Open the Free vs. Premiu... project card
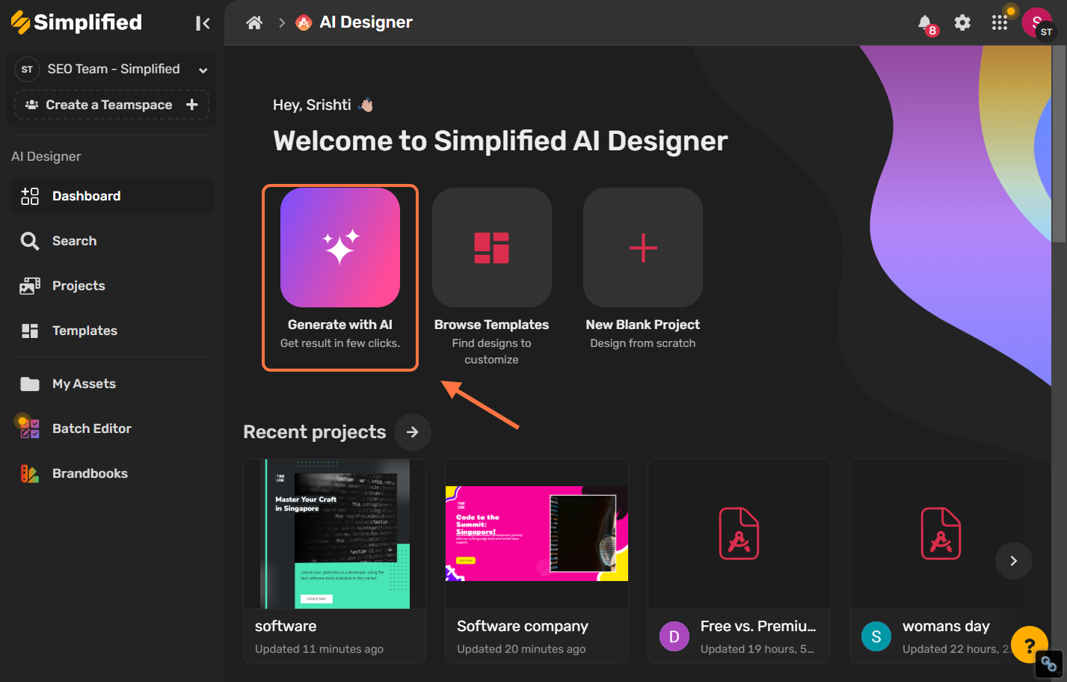This screenshot has width=1067, height=682. coord(739,561)
